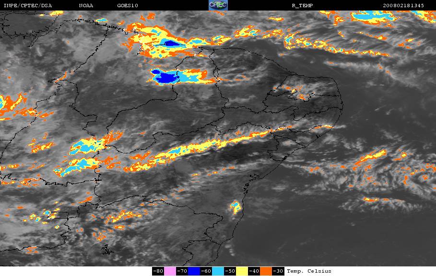Click the -50 legend value
Image resolution: width=436 pixels, height=276 pixels.
click(230, 271)
